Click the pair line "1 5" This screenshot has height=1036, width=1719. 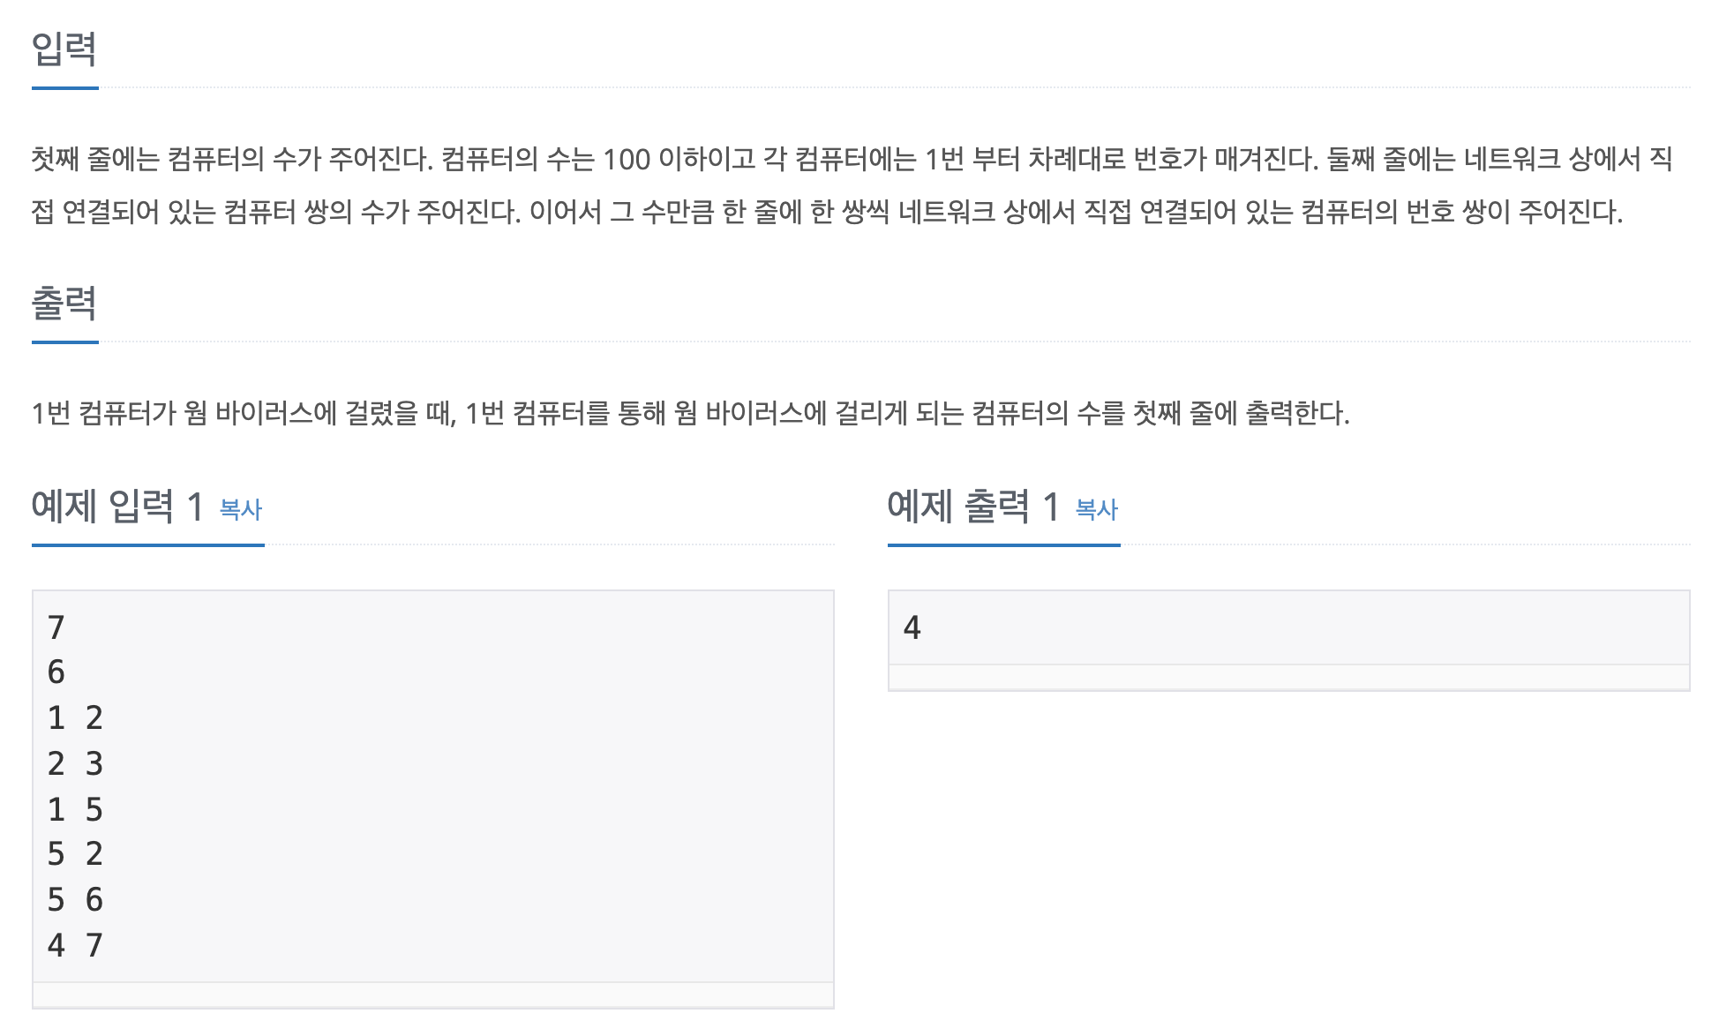[75, 809]
